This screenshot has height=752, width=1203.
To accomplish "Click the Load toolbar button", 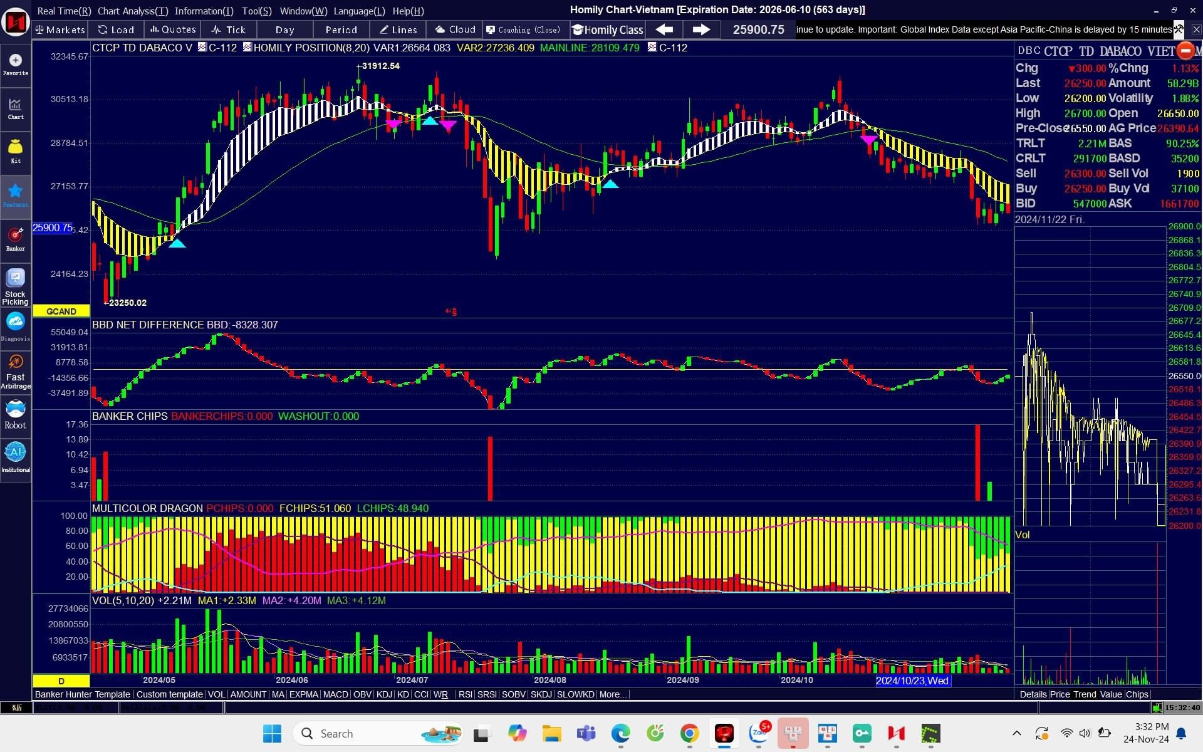I will [116, 29].
